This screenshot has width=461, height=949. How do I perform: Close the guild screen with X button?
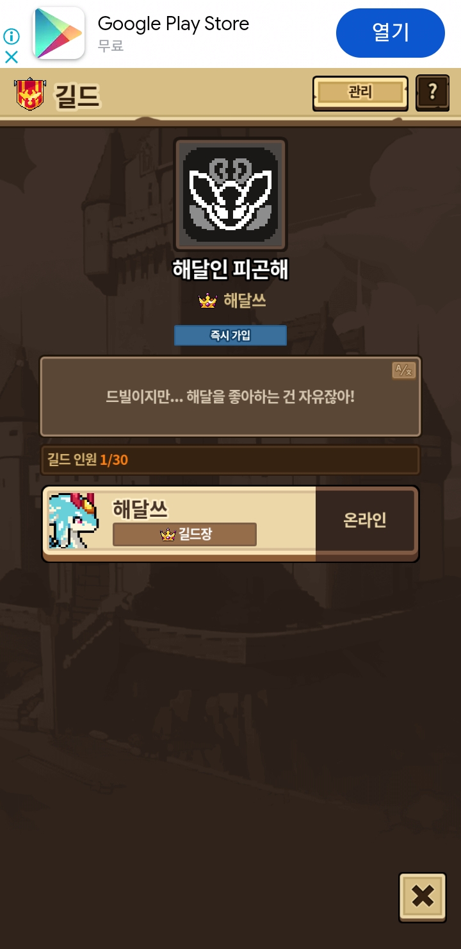tap(423, 897)
